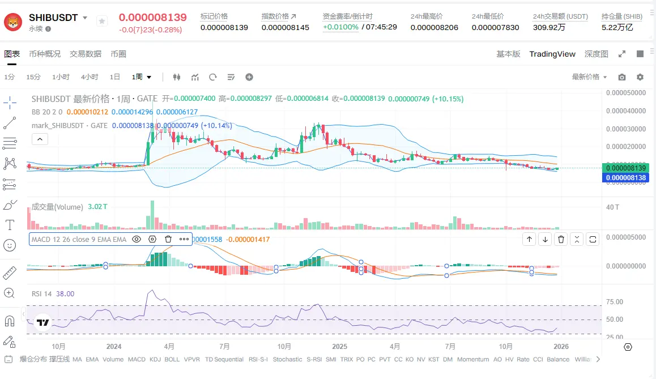Select the TradingView chart mode
This screenshot has width=656, height=379.
(x=552, y=54)
